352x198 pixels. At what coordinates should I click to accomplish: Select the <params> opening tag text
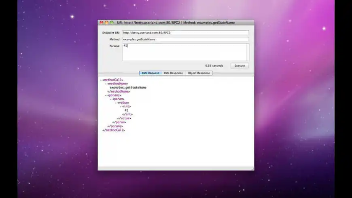click(114, 95)
